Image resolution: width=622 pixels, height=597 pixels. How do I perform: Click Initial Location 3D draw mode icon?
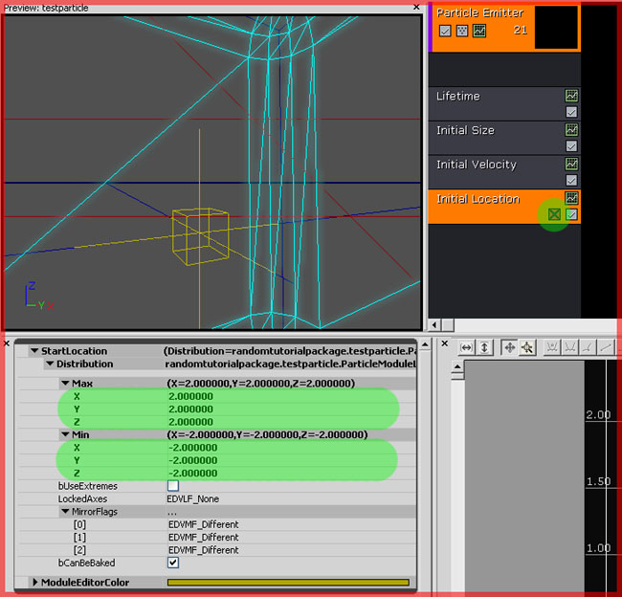(x=554, y=214)
